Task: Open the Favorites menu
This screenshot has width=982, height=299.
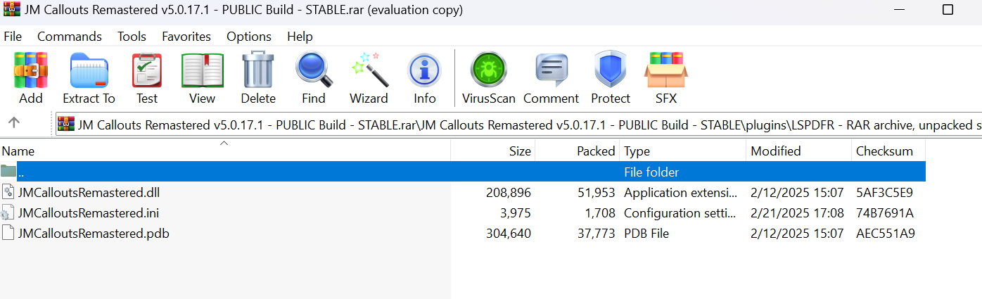Action: (186, 37)
